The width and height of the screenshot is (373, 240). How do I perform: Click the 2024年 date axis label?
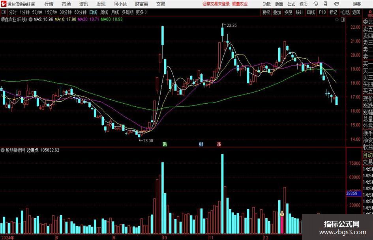(x=7, y=238)
